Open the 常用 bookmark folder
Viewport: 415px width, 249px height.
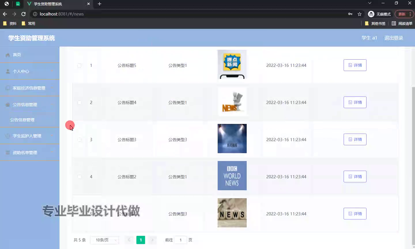[x=29, y=23]
